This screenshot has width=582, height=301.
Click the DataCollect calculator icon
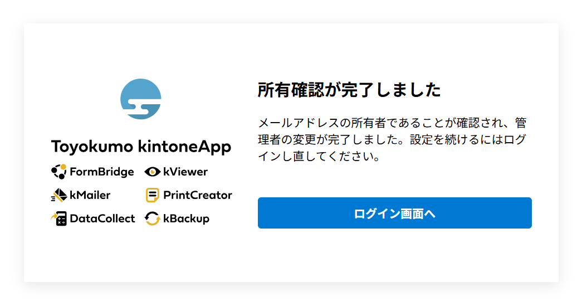[58, 219]
